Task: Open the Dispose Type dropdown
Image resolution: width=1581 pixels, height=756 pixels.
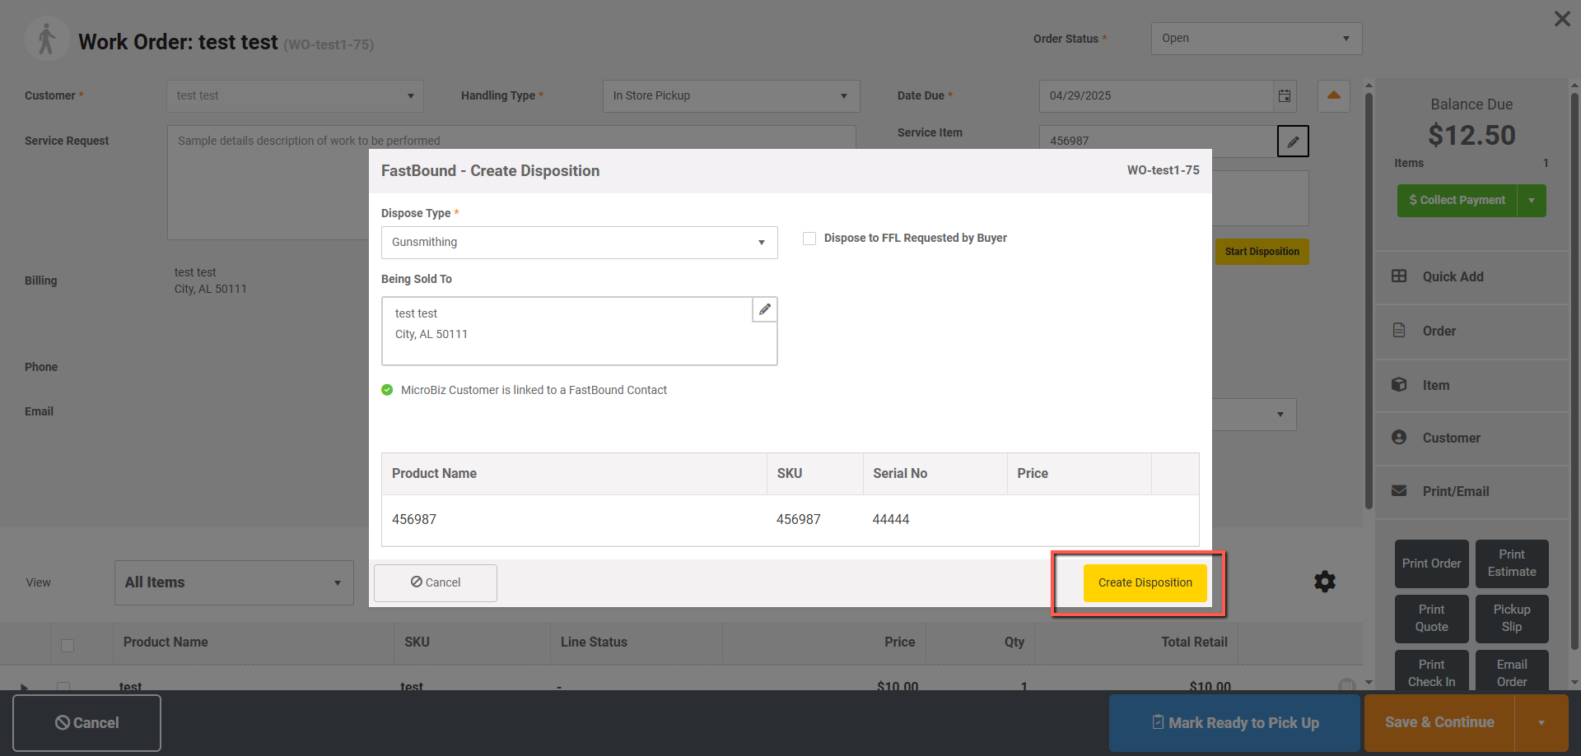Action: (x=579, y=242)
